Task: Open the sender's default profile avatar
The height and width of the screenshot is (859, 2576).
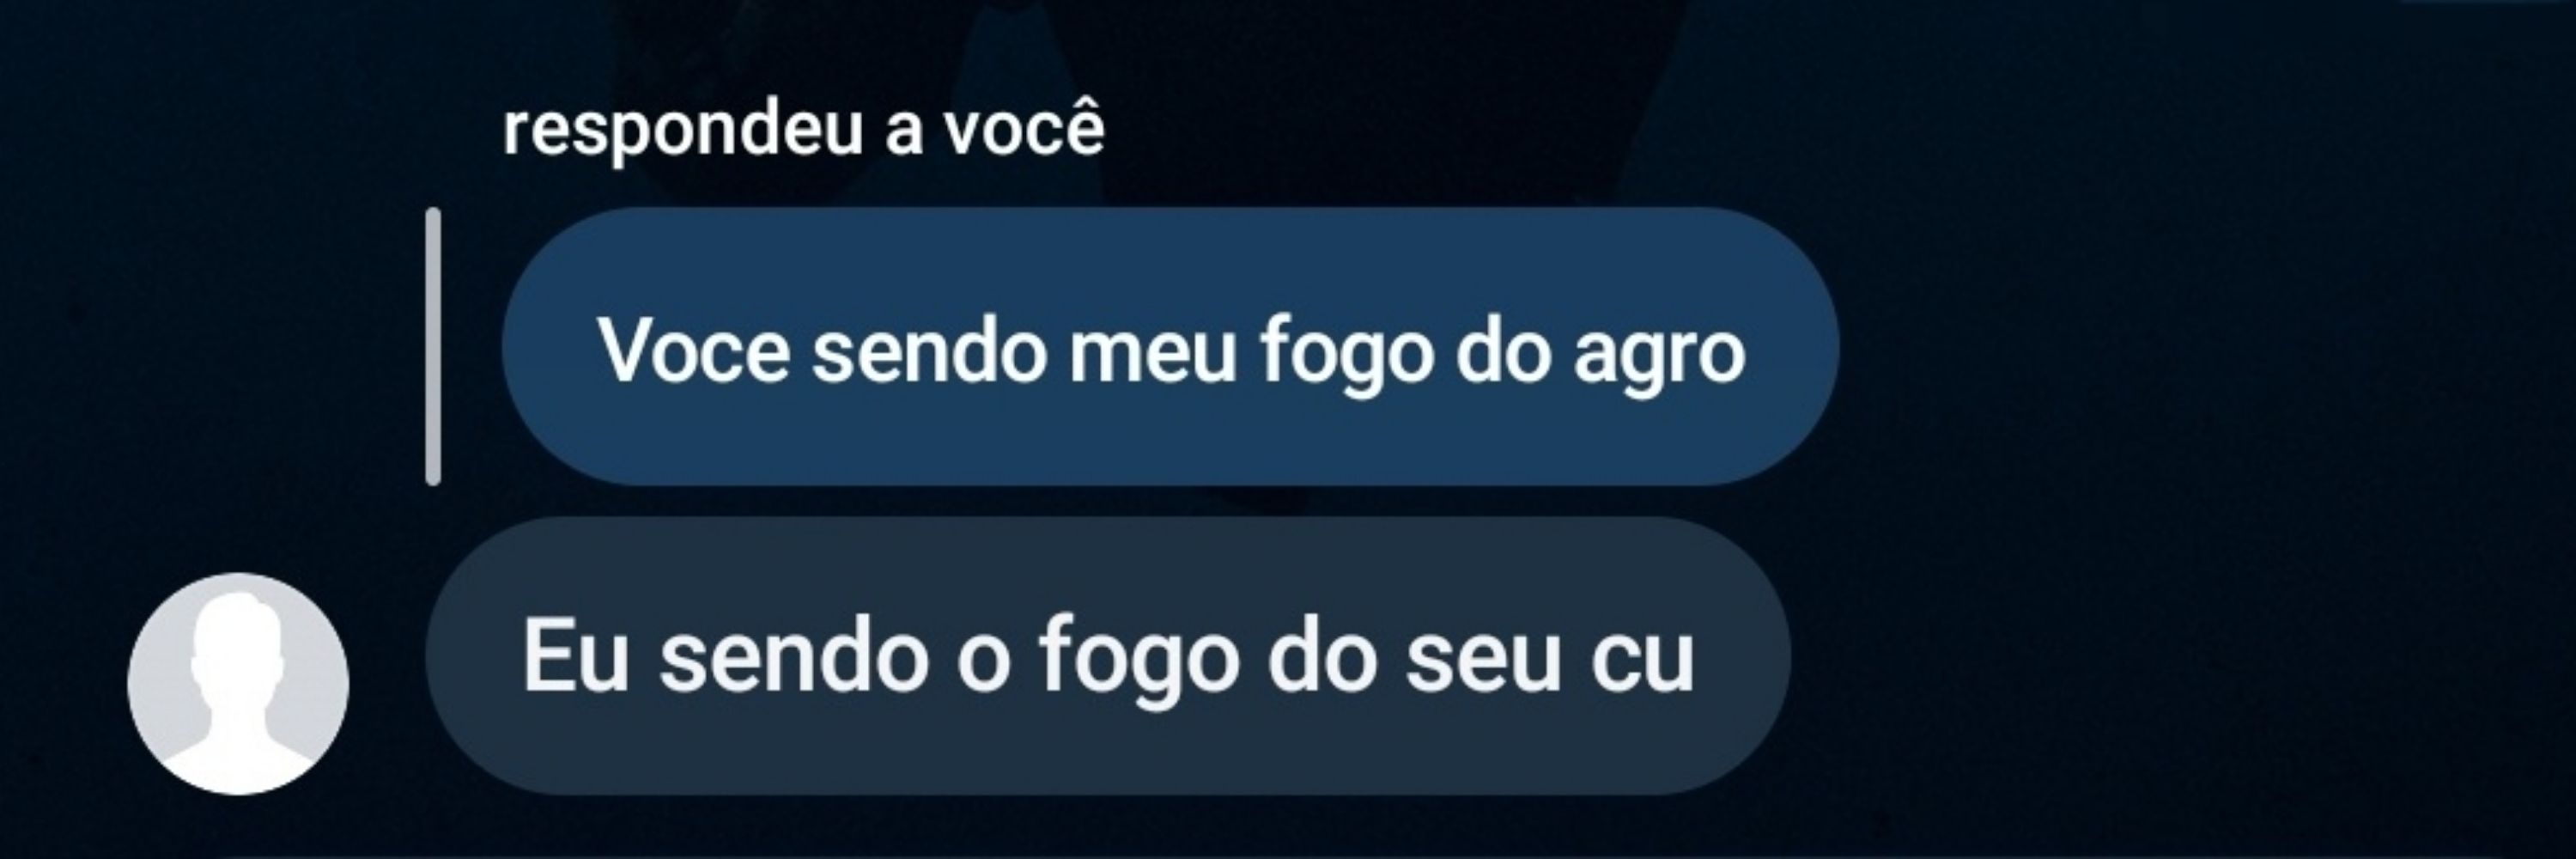Action: [x=238, y=683]
